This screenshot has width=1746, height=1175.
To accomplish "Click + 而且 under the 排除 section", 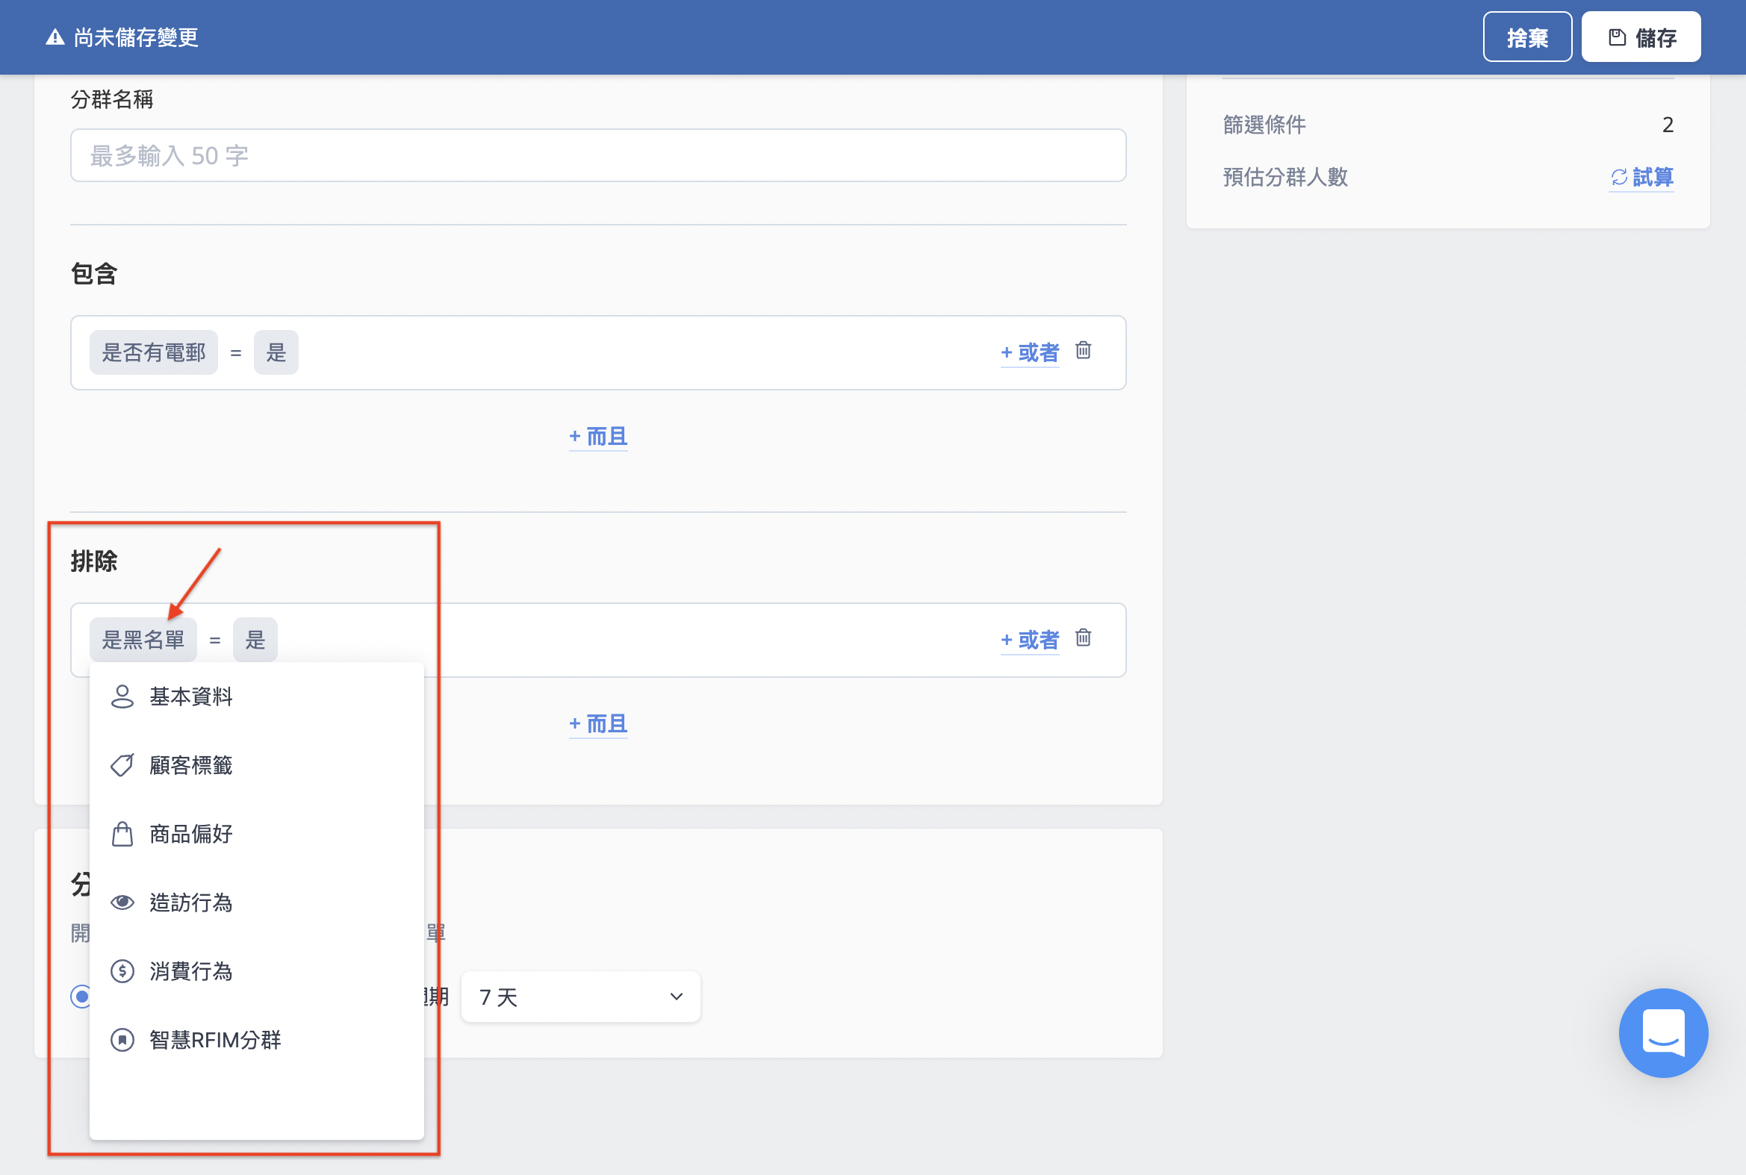I will 598,723.
